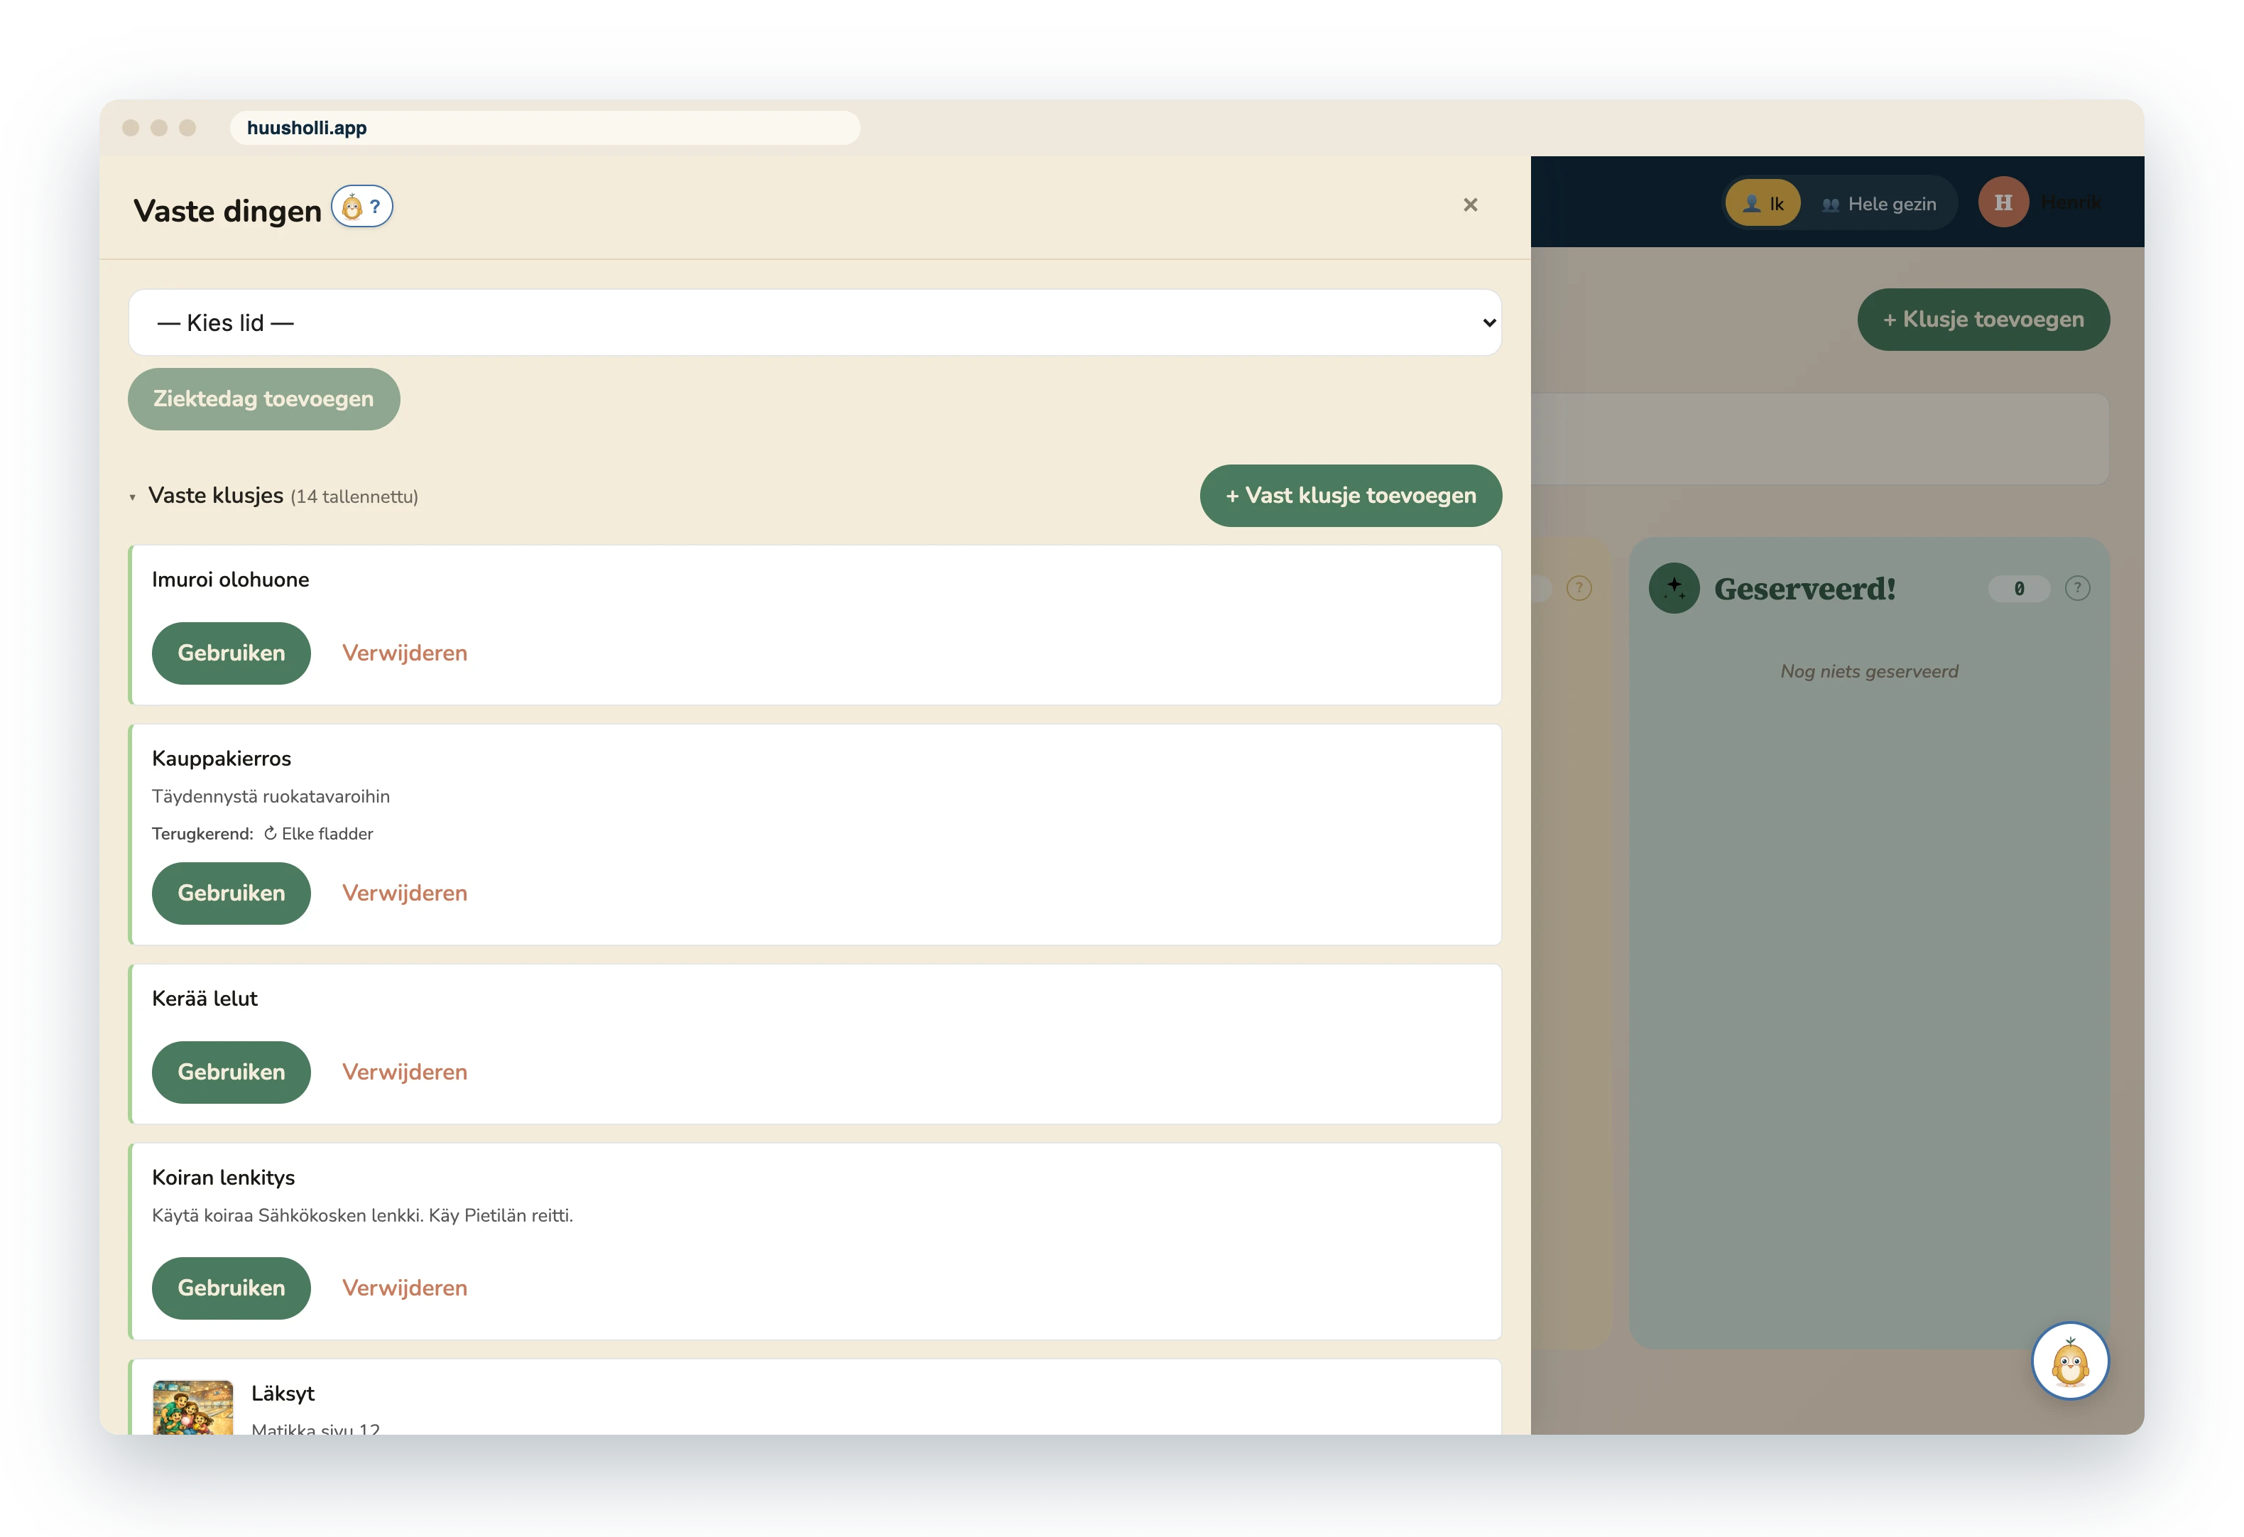This screenshot has width=2244, height=1537.
Task: Click the sparkle icon next to Geserveerd!
Action: click(x=1673, y=588)
